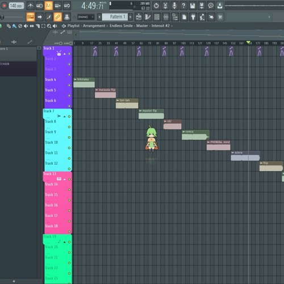Open the Mixer view icon
Screen dimensions: 284x284
point(166,17)
